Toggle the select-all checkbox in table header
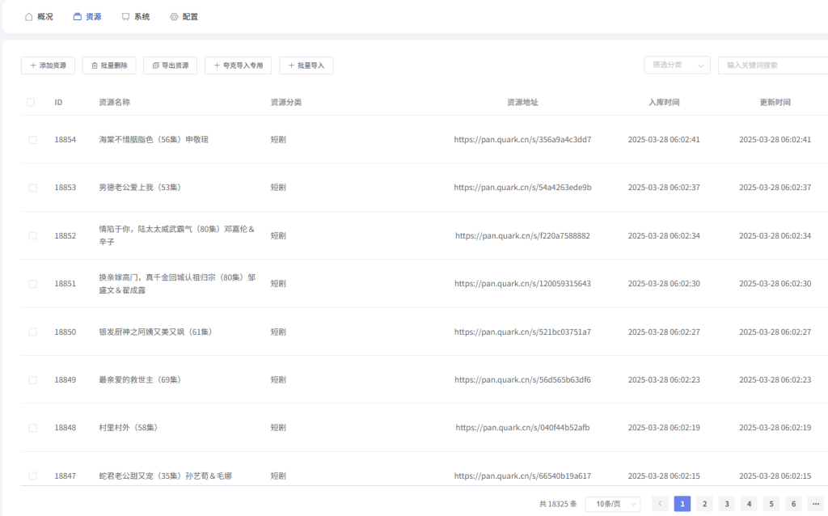The height and width of the screenshot is (516, 828). point(31,103)
